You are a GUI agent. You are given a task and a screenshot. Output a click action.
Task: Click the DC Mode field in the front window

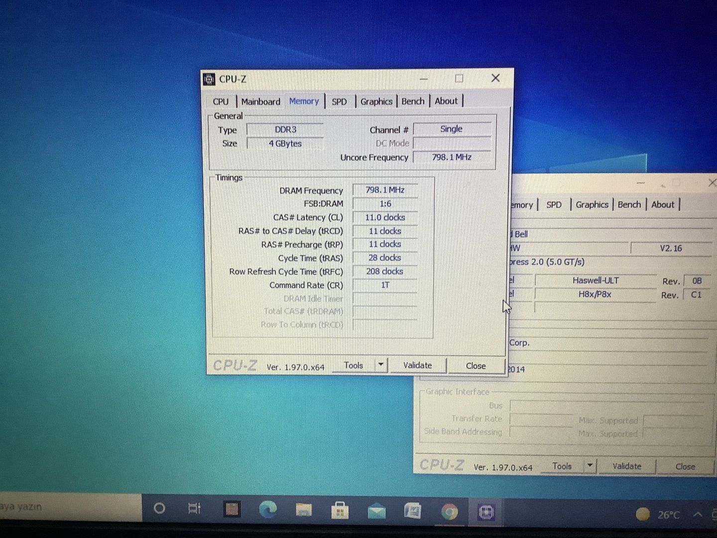pyautogui.click(x=452, y=143)
